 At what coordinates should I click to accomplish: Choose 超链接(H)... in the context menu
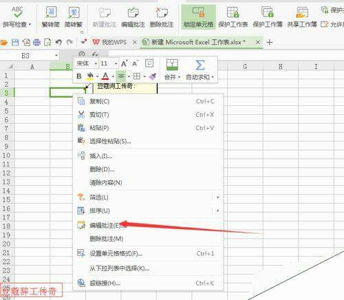(148, 283)
